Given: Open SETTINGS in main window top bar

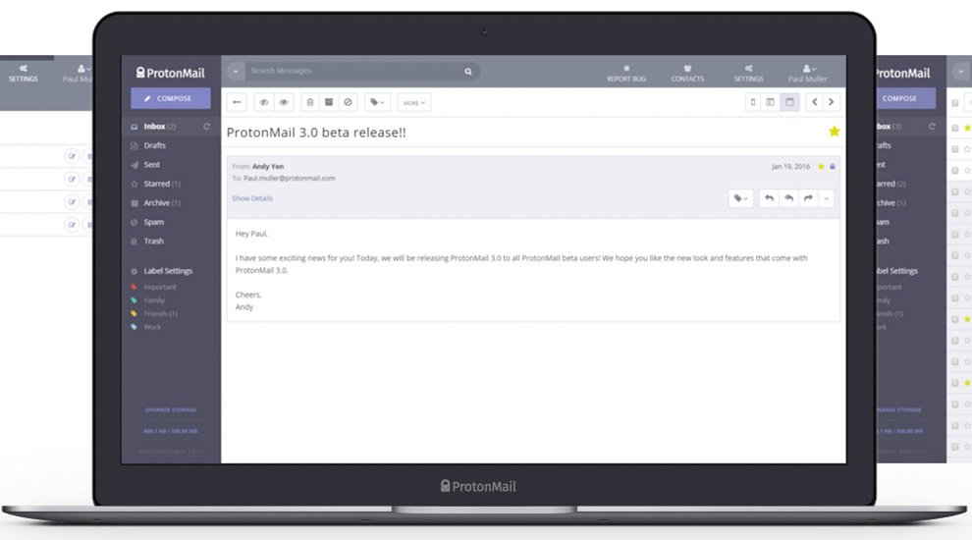Looking at the screenshot, I should (749, 74).
